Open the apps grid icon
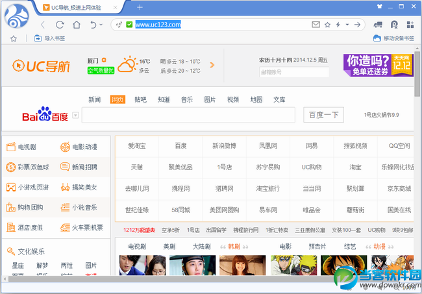The image size is (422, 294). 410,25
